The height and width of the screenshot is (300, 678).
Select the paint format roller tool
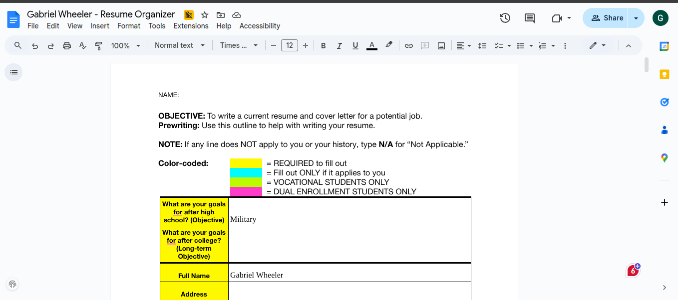point(98,46)
